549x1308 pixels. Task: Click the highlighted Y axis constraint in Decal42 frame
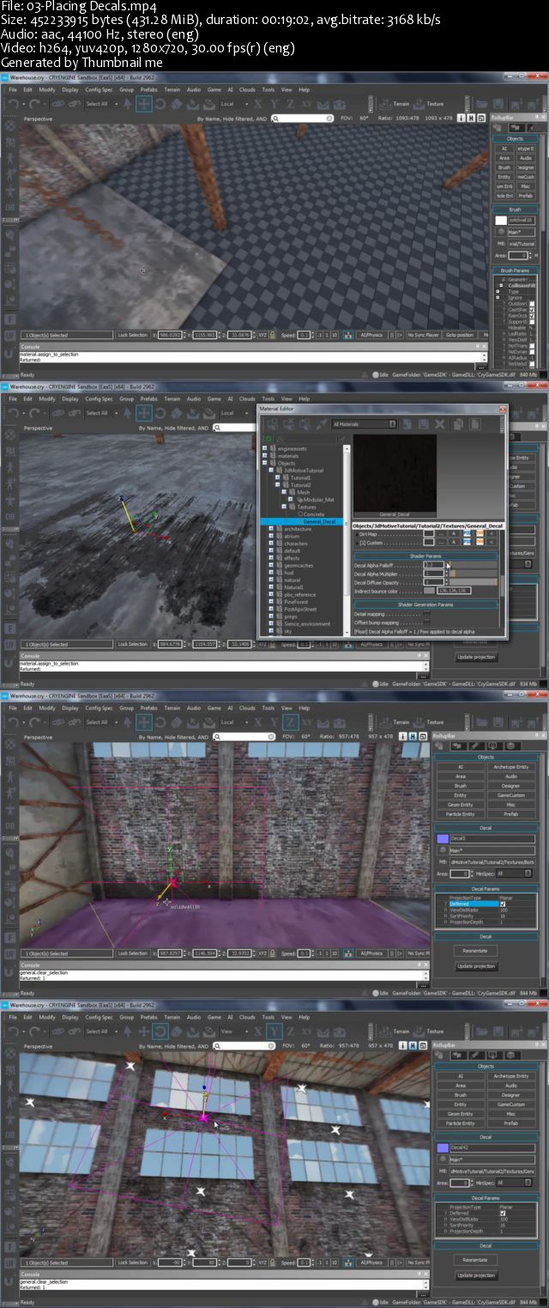click(274, 1031)
